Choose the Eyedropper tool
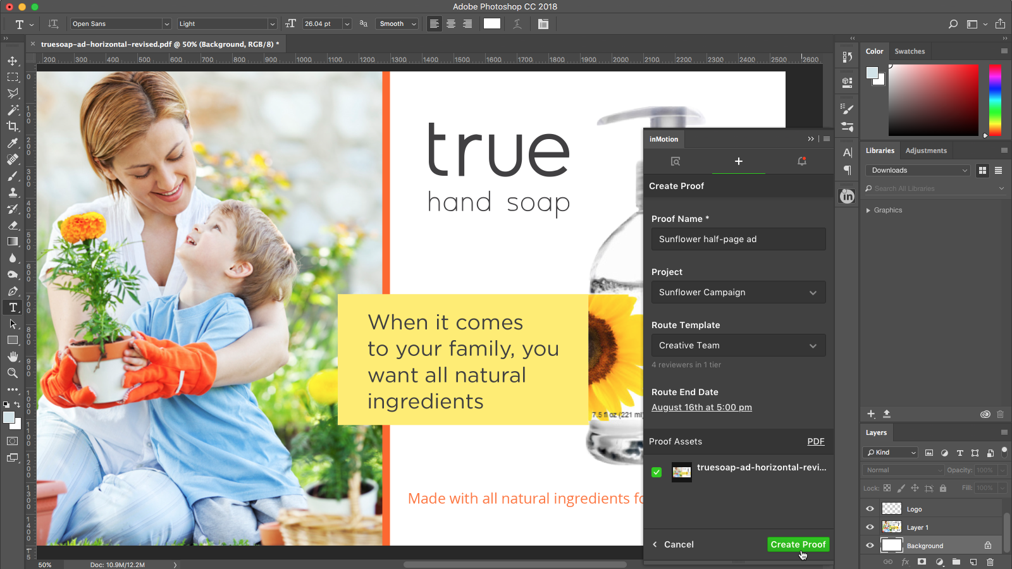This screenshot has height=569, width=1012. click(x=13, y=144)
